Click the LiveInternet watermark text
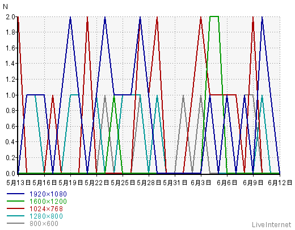The height and width of the screenshot is (230, 295). [x=272, y=225]
